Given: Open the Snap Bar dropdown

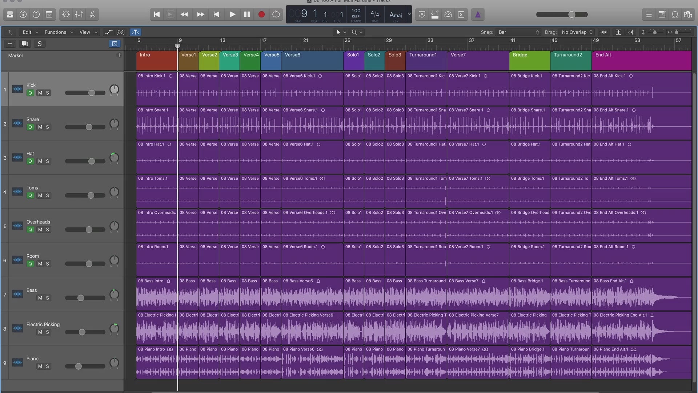Looking at the screenshot, I should point(518,32).
